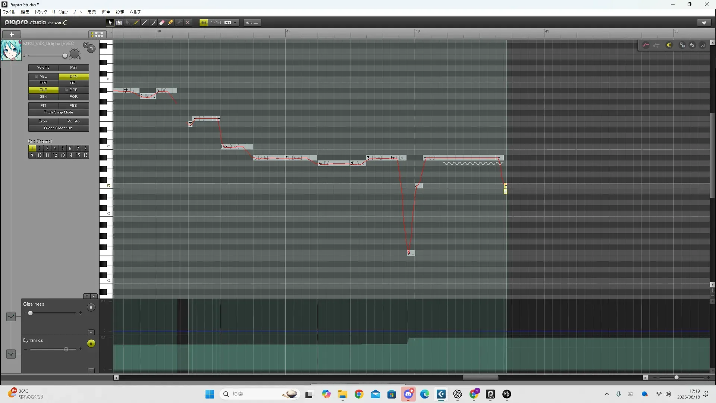The height and width of the screenshot is (403, 716).
Task: Click the Cross Synthesis button
Action: click(59, 128)
